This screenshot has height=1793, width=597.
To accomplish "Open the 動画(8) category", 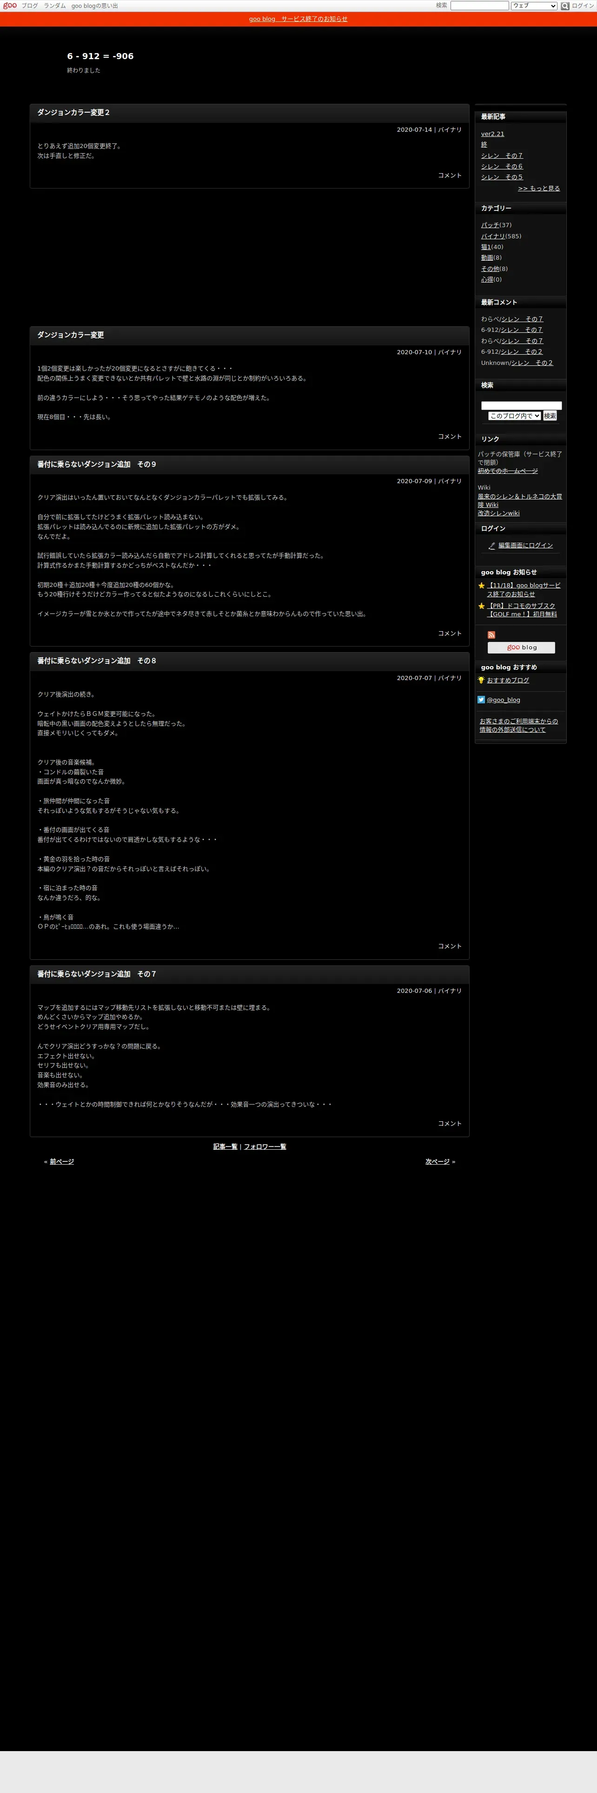I will click(487, 257).
